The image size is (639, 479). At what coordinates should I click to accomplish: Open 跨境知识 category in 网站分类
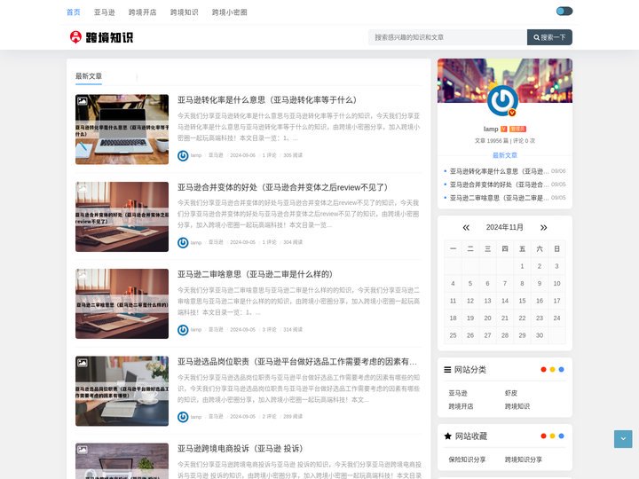[517, 406]
